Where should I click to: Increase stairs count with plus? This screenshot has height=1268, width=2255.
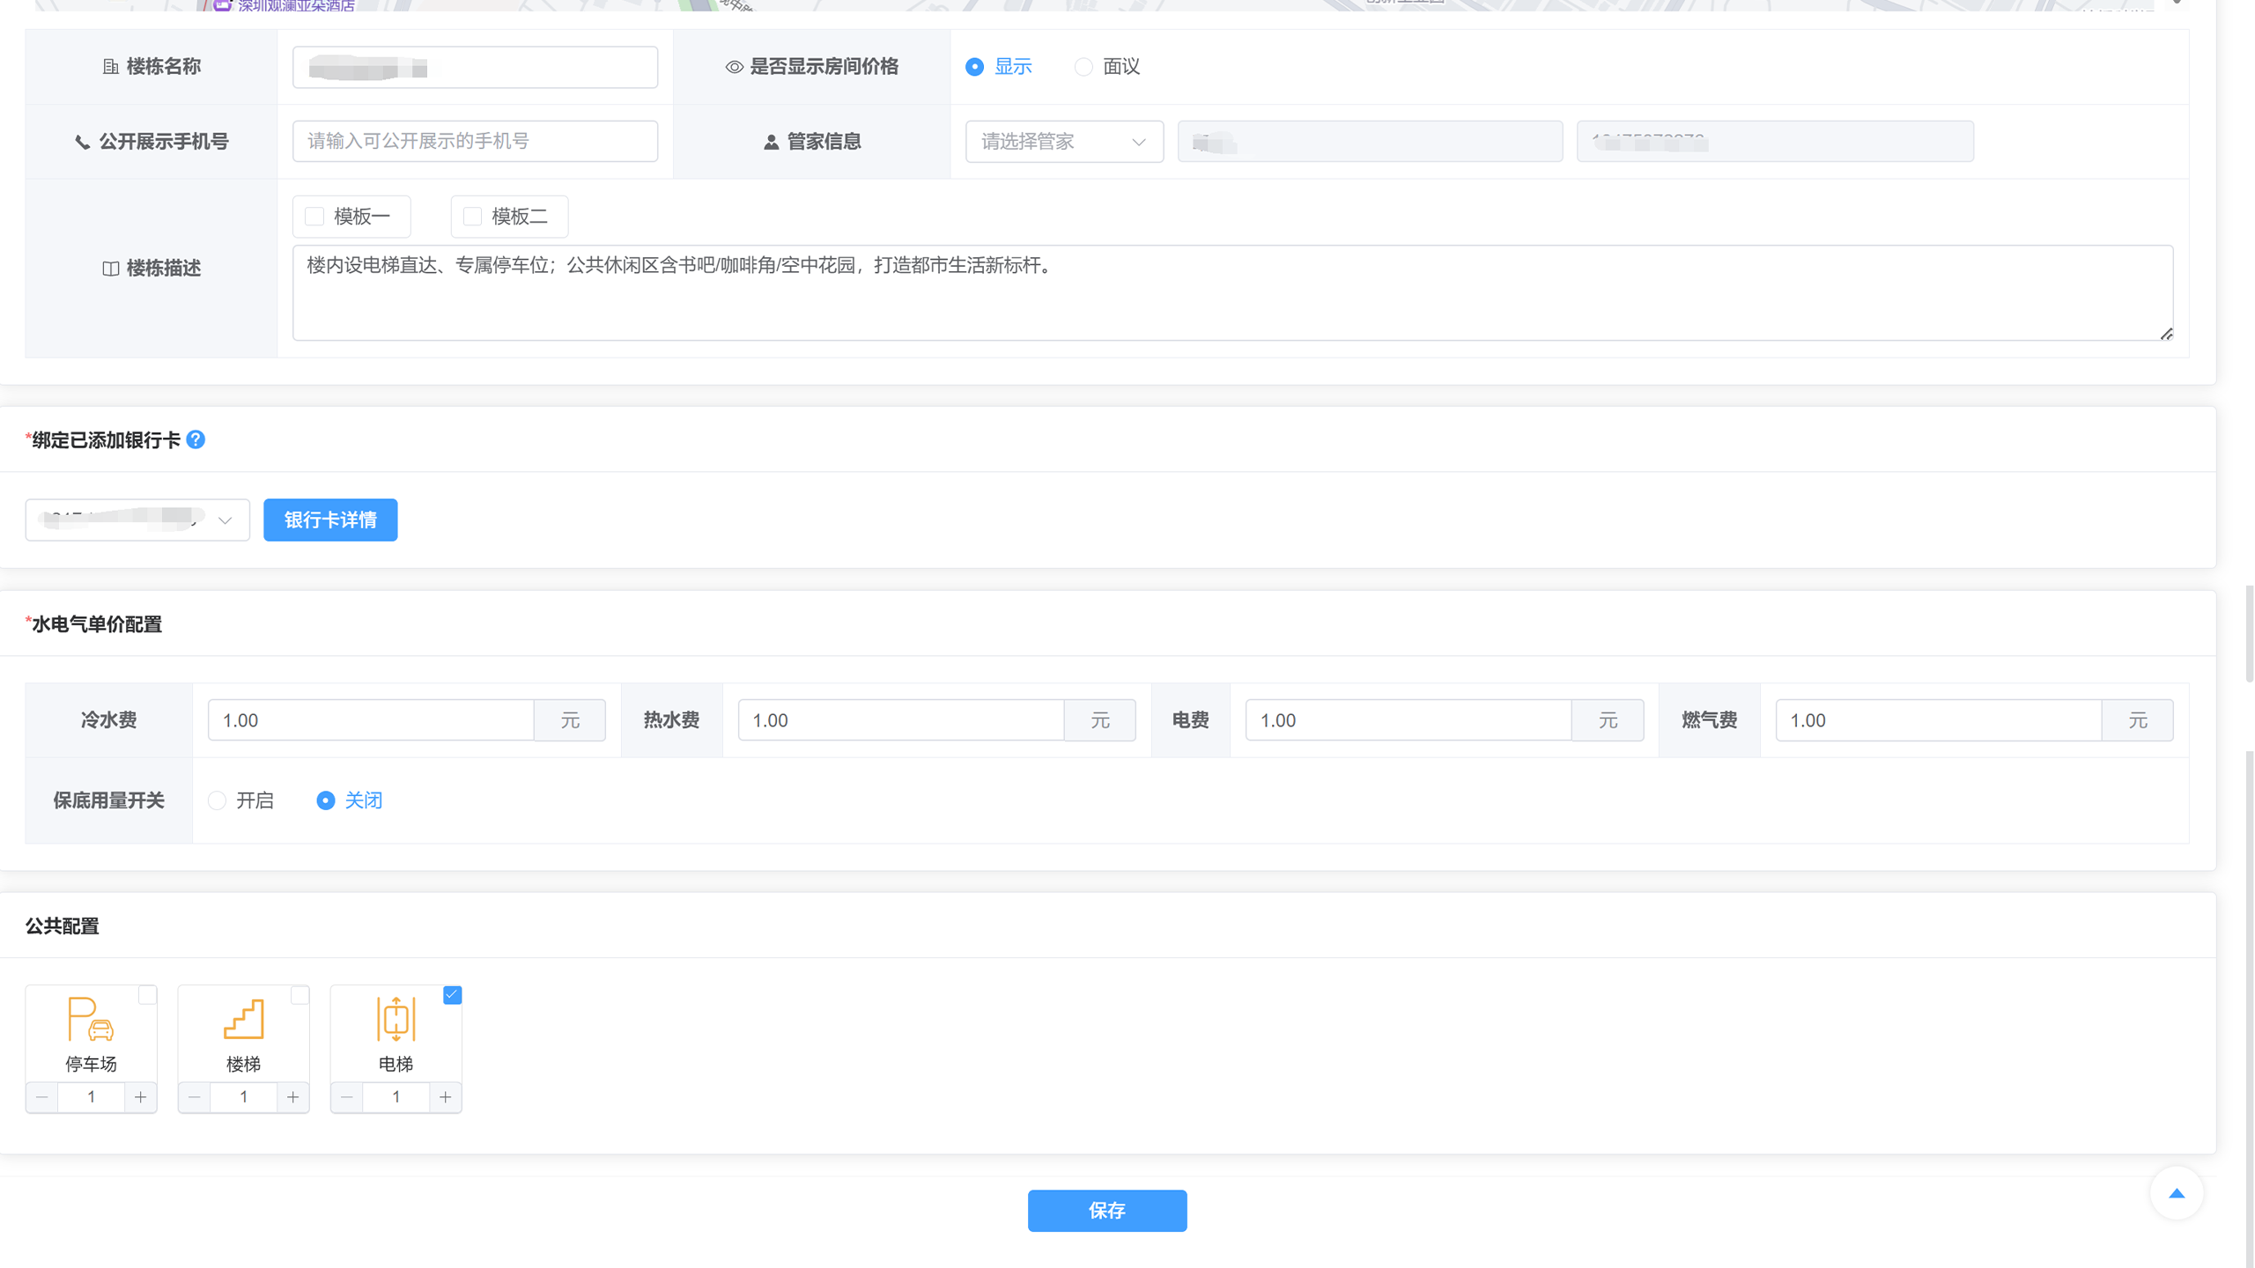[293, 1097]
